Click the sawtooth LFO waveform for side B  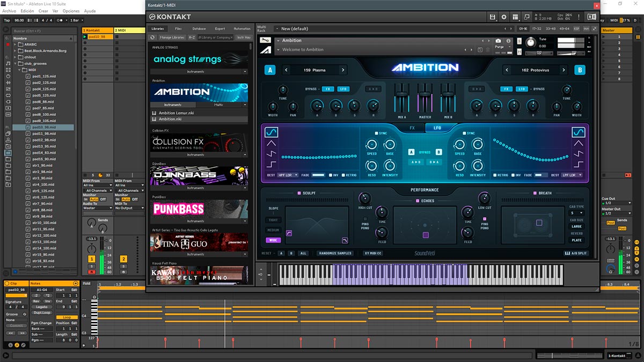(x=579, y=154)
